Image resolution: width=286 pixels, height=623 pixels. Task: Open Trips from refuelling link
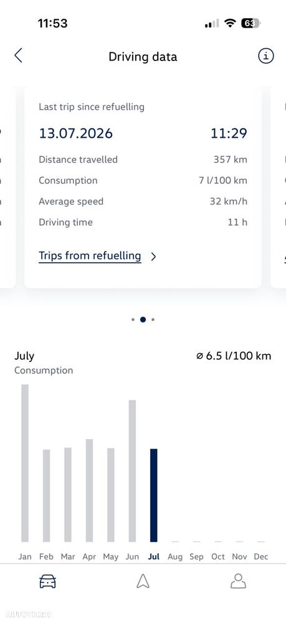coord(90,256)
